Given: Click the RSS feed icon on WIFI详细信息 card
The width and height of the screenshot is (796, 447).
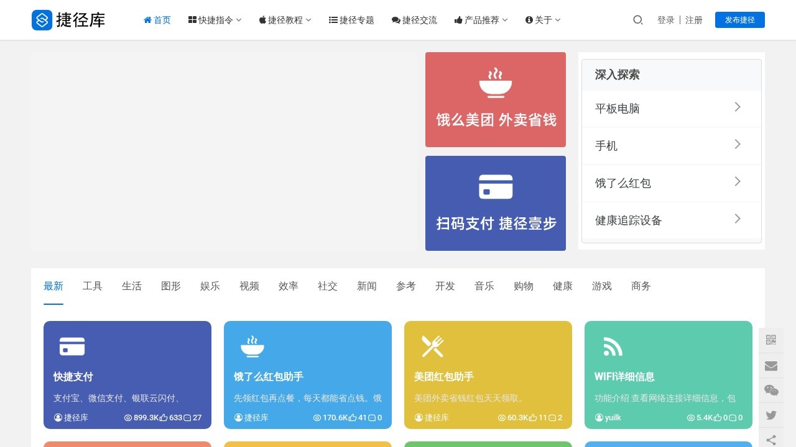Looking at the screenshot, I should (x=613, y=346).
